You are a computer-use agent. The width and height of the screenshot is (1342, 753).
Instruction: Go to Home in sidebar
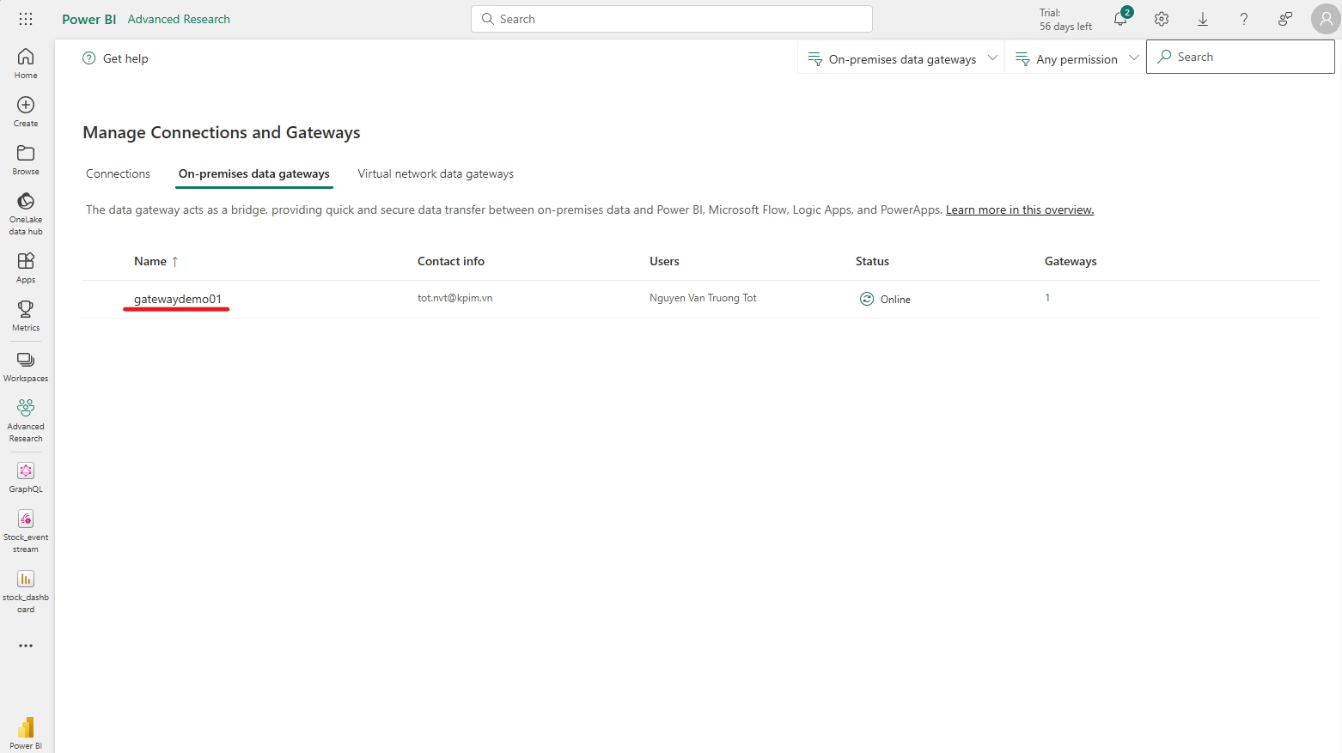(x=26, y=64)
